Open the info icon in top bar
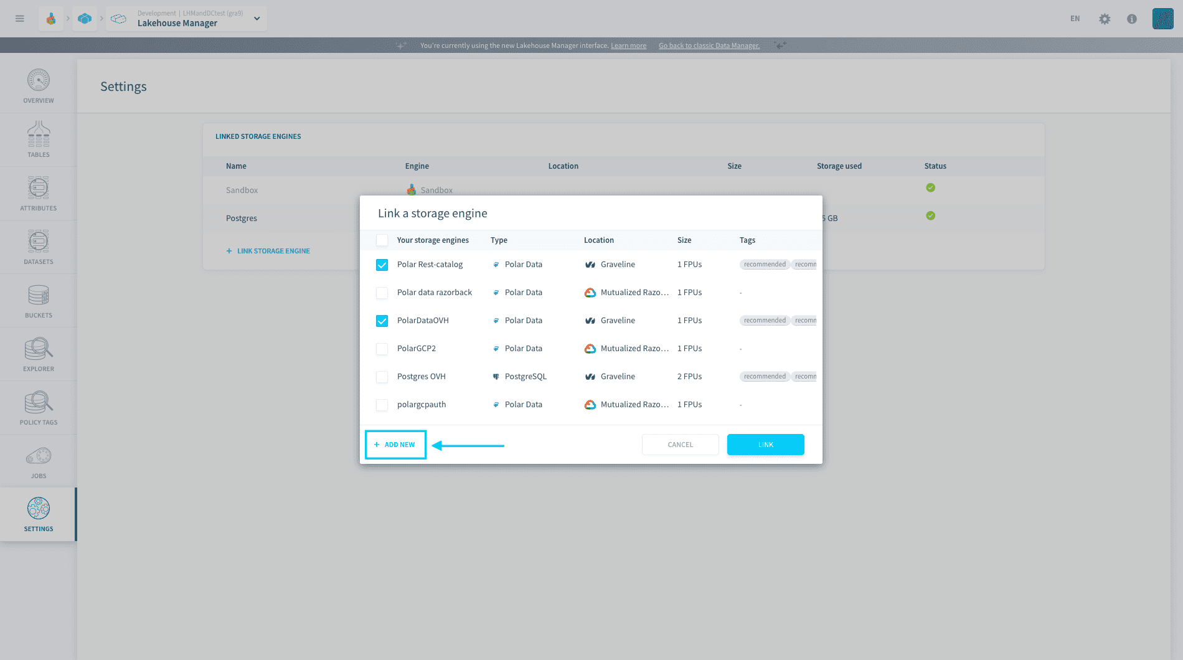The image size is (1183, 660). click(1132, 19)
